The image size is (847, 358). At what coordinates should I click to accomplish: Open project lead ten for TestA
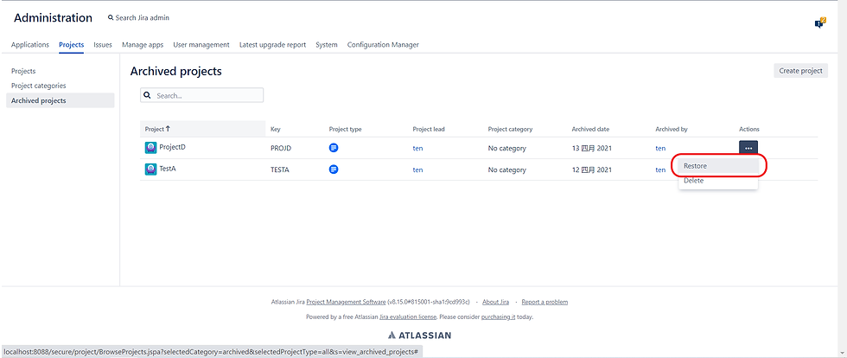pyautogui.click(x=417, y=169)
